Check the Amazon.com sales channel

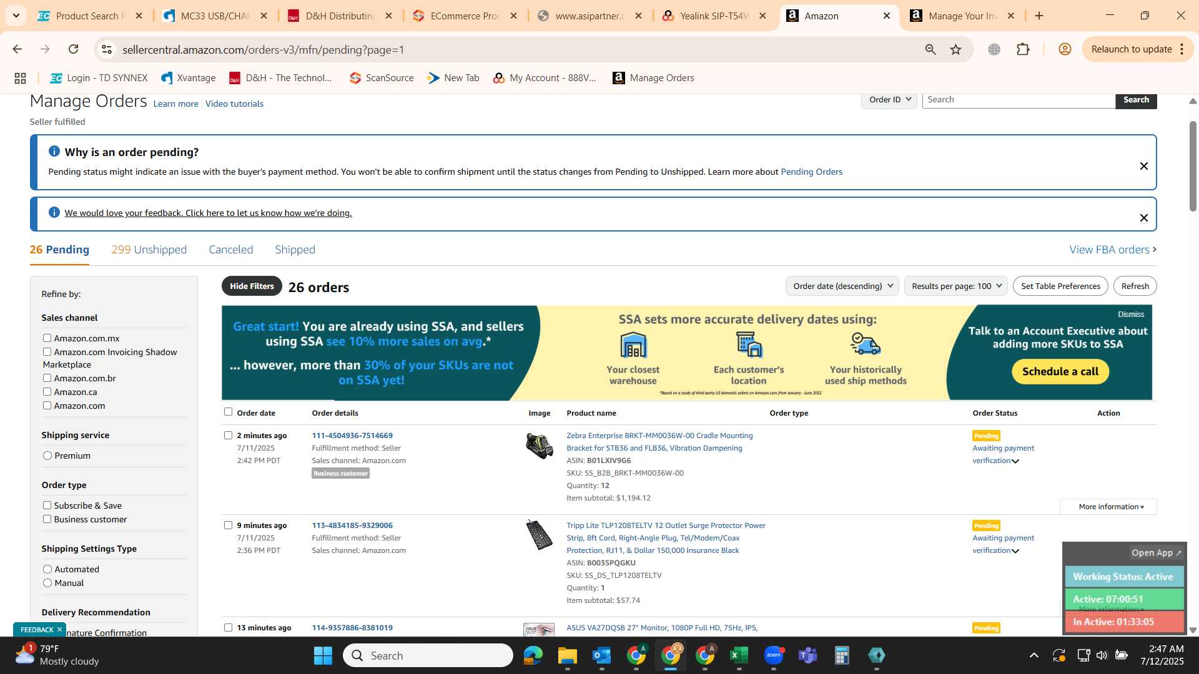pyautogui.click(x=47, y=405)
